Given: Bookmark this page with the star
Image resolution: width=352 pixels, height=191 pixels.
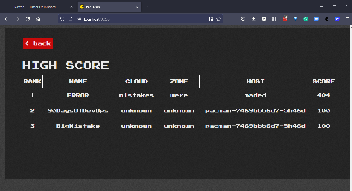Looking at the screenshot, I should pos(219,19).
